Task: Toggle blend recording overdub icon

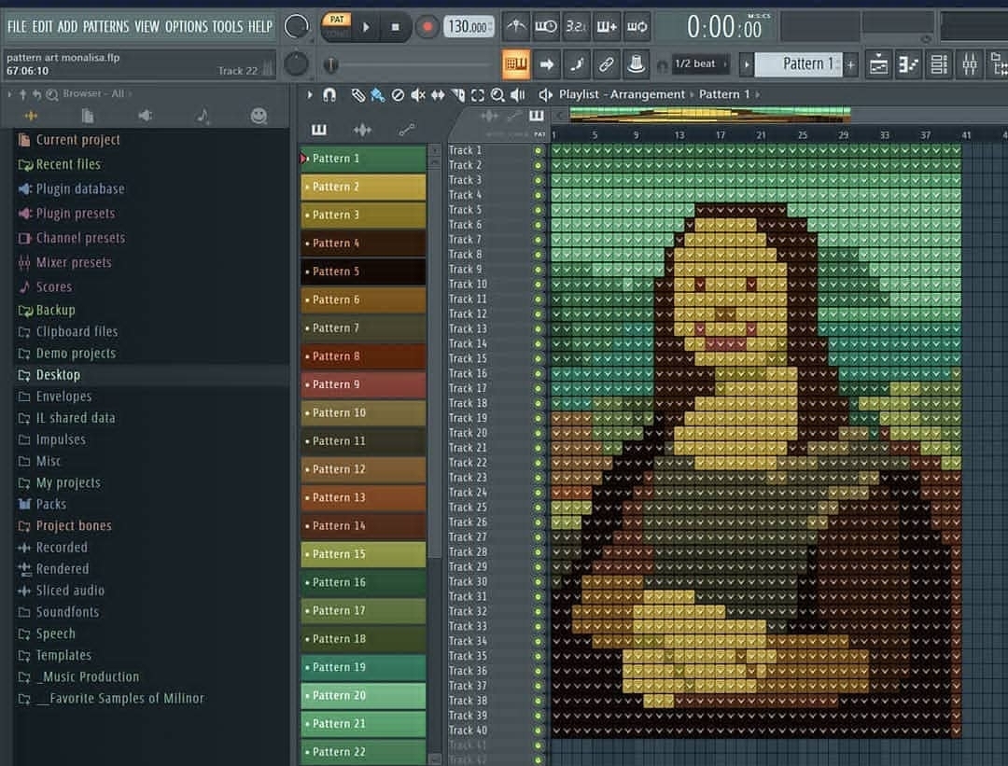Action: [607, 26]
